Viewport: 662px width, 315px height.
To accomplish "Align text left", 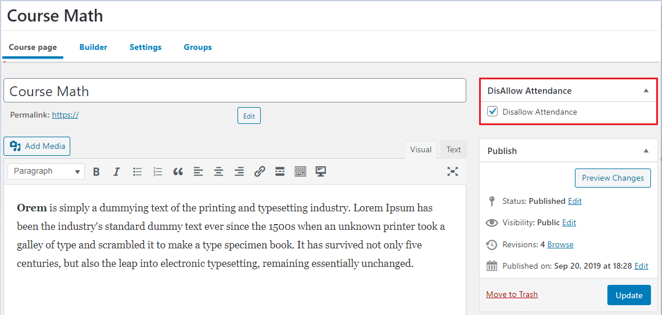I will [x=199, y=171].
